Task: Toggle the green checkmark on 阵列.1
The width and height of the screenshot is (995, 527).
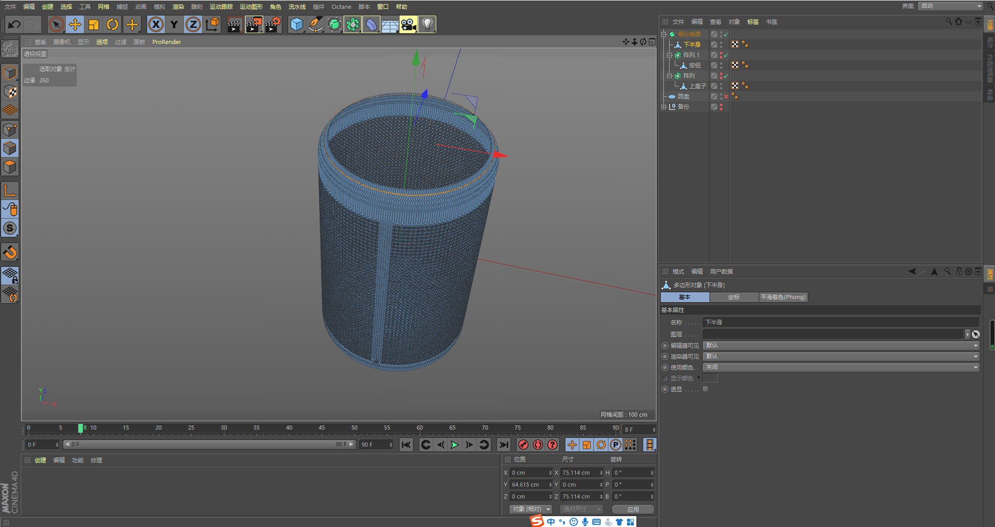Action: click(x=726, y=55)
